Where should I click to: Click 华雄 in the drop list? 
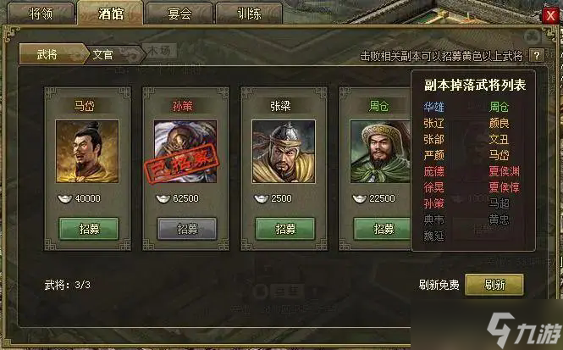pyautogui.click(x=433, y=107)
